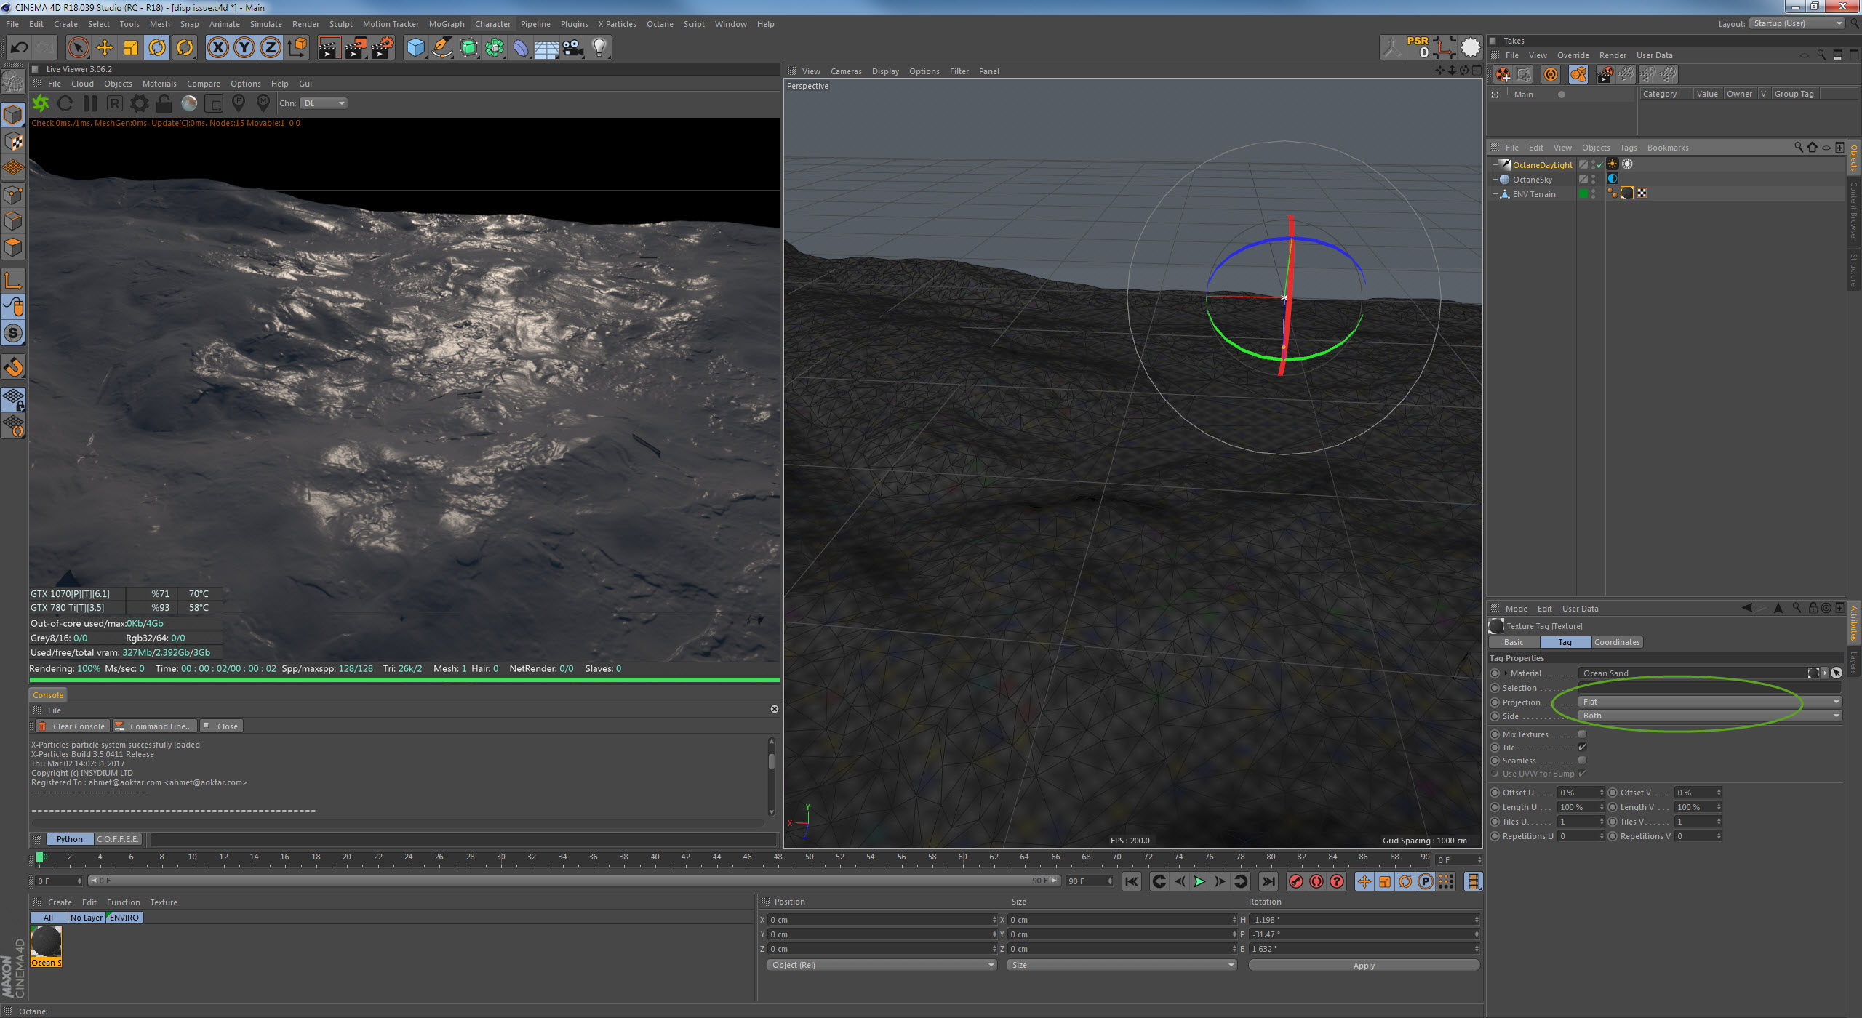Open Edit Render Settings clapperboard gear icon
Image resolution: width=1862 pixels, height=1018 pixels.
pos(383,48)
